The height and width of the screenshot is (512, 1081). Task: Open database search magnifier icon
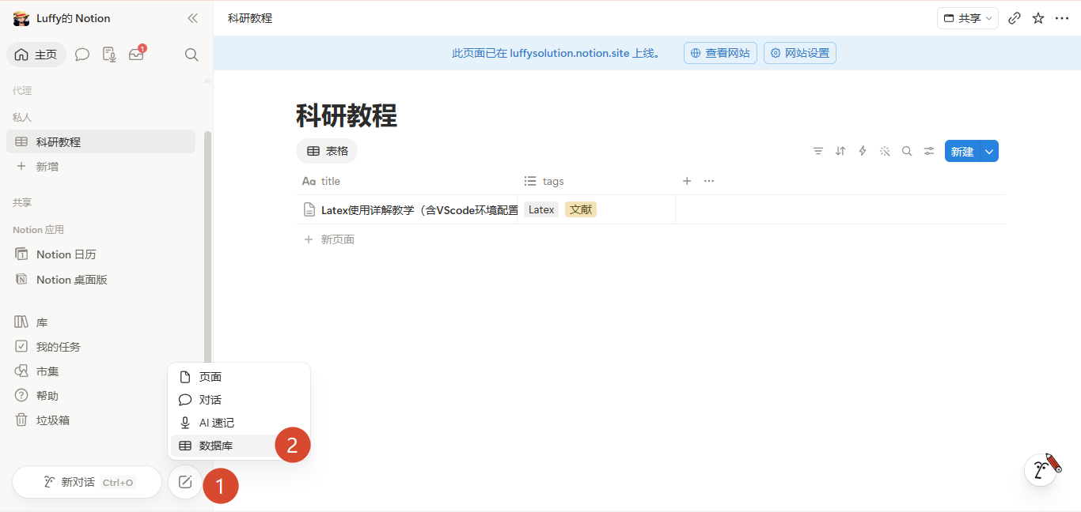907,151
